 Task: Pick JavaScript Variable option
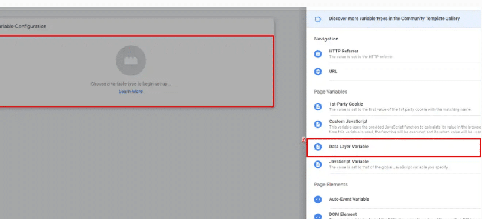pos(394,165)
